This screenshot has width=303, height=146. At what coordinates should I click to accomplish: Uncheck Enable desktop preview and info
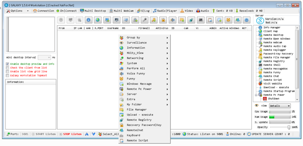8,64
